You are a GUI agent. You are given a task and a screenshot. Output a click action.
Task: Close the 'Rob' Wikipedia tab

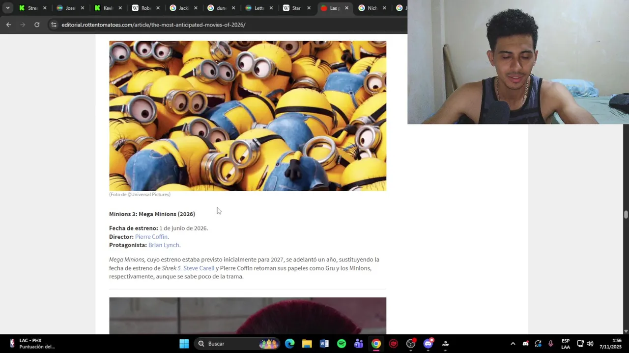(158, 8)
